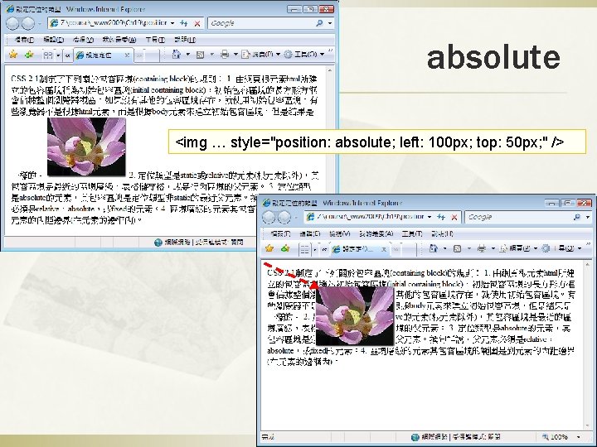Close the page tab in back IE window
This screenshot has width=597, height=447.
[x=127, y=55]
